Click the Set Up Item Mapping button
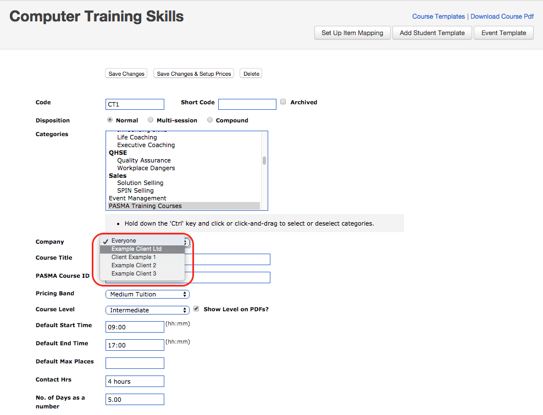The width and height of the screenshot is (543, 415). pos(352,33)
